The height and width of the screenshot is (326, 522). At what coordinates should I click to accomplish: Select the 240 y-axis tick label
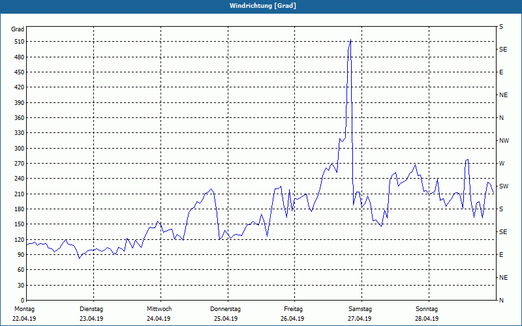[19, 179]
